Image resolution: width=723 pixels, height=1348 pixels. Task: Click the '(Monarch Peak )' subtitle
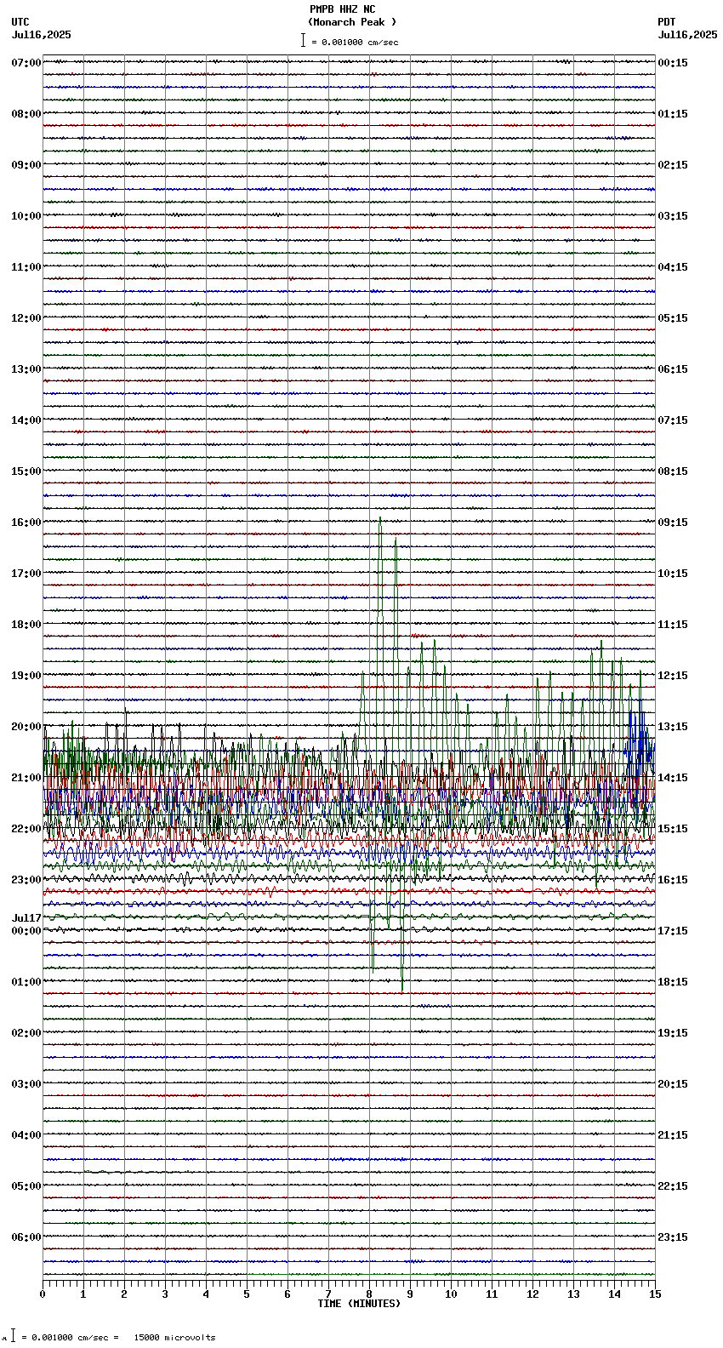click(x=352, y=22)
